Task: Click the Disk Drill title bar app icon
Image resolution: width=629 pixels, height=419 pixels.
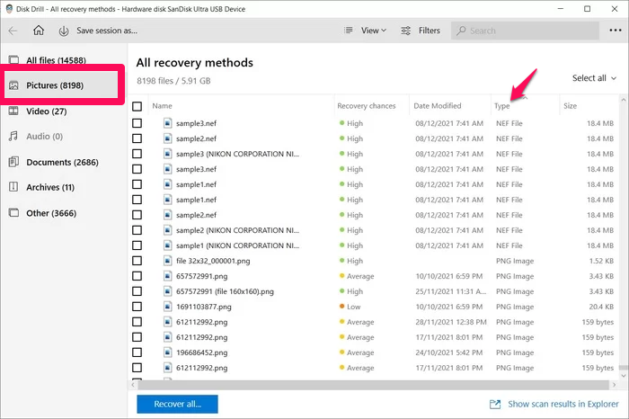Action: 9,9
